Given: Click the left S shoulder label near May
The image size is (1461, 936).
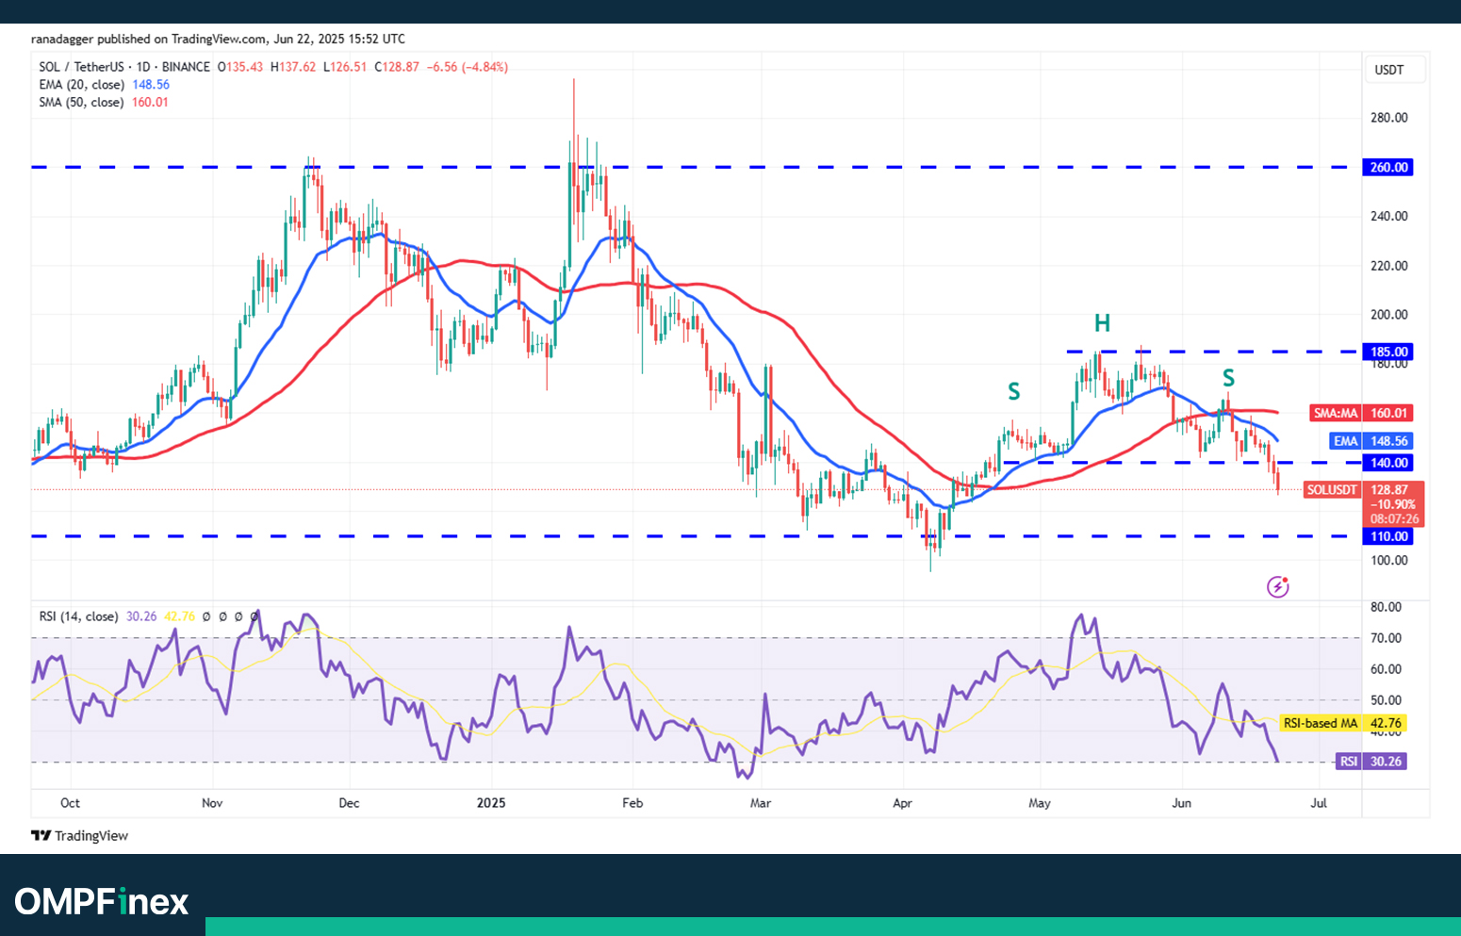Looking at the screenshot, I should coord(1013,391).
